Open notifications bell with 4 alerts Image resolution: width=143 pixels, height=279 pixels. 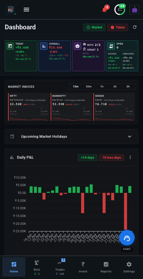point(105,10)
